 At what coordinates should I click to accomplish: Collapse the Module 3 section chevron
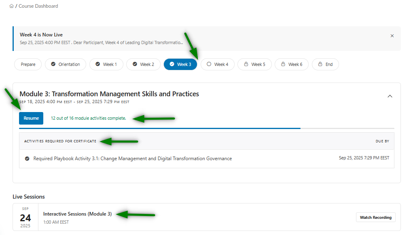pyautogui.click(x=390, y=96)
